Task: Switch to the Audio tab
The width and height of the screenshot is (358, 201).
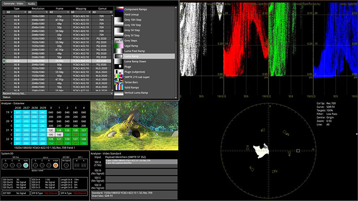Action: [31, 4]
